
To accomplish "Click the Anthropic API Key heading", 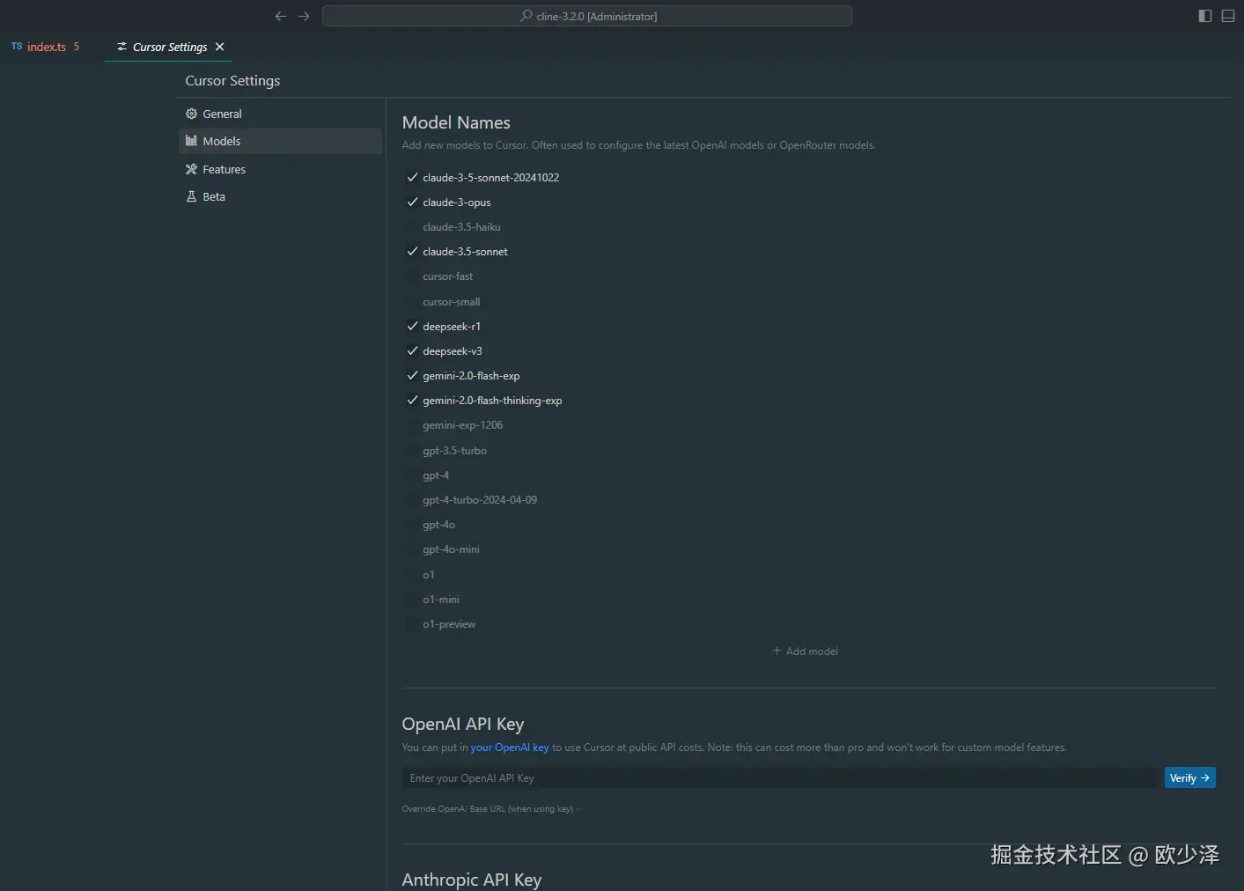I will 472,879.
